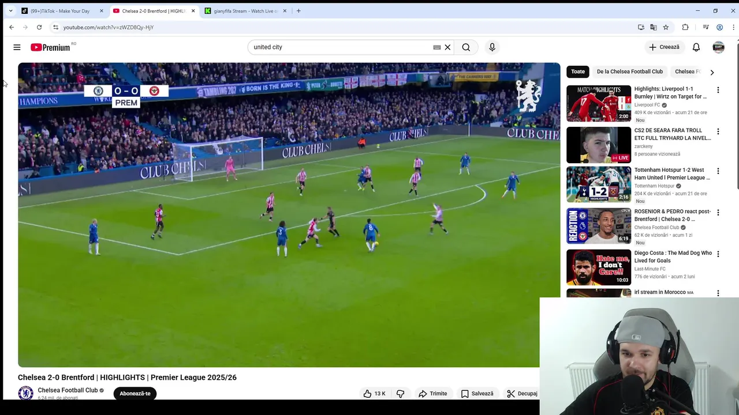Run search with the magnifier button

coord(466,47)
